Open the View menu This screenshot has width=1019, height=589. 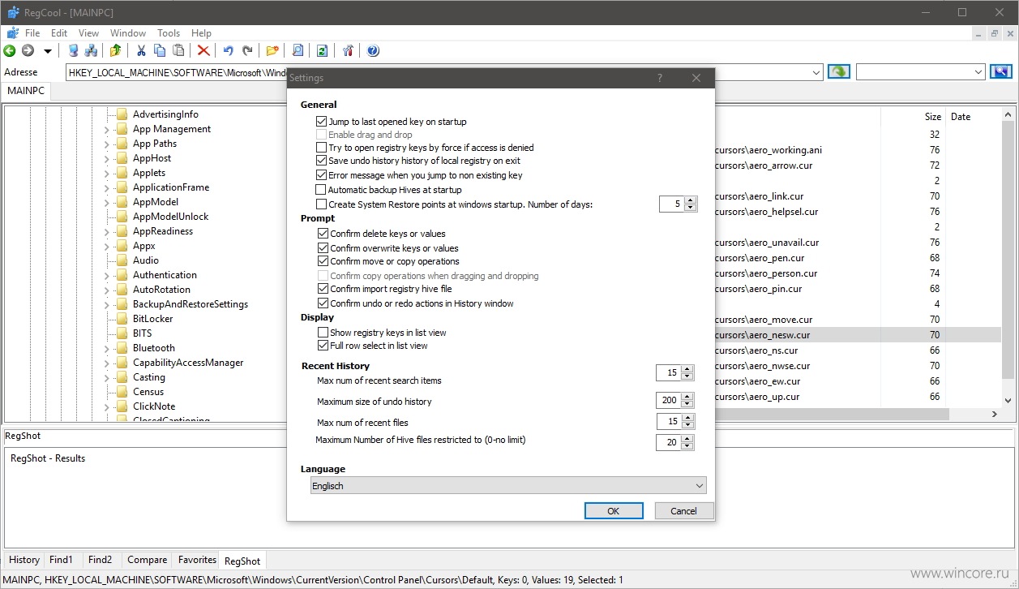(x=88, y=33)
